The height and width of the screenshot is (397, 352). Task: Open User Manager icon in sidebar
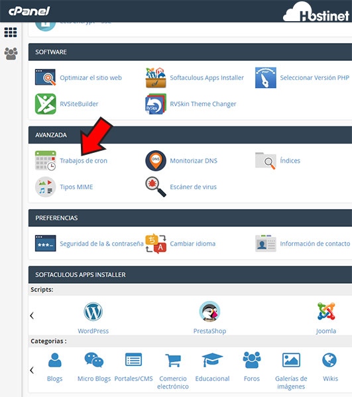coord(11,54)
